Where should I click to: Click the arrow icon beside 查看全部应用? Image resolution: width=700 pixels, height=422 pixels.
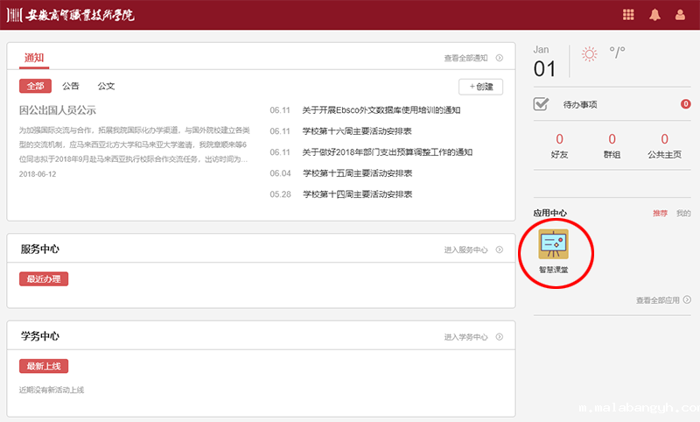coord(687,299)
